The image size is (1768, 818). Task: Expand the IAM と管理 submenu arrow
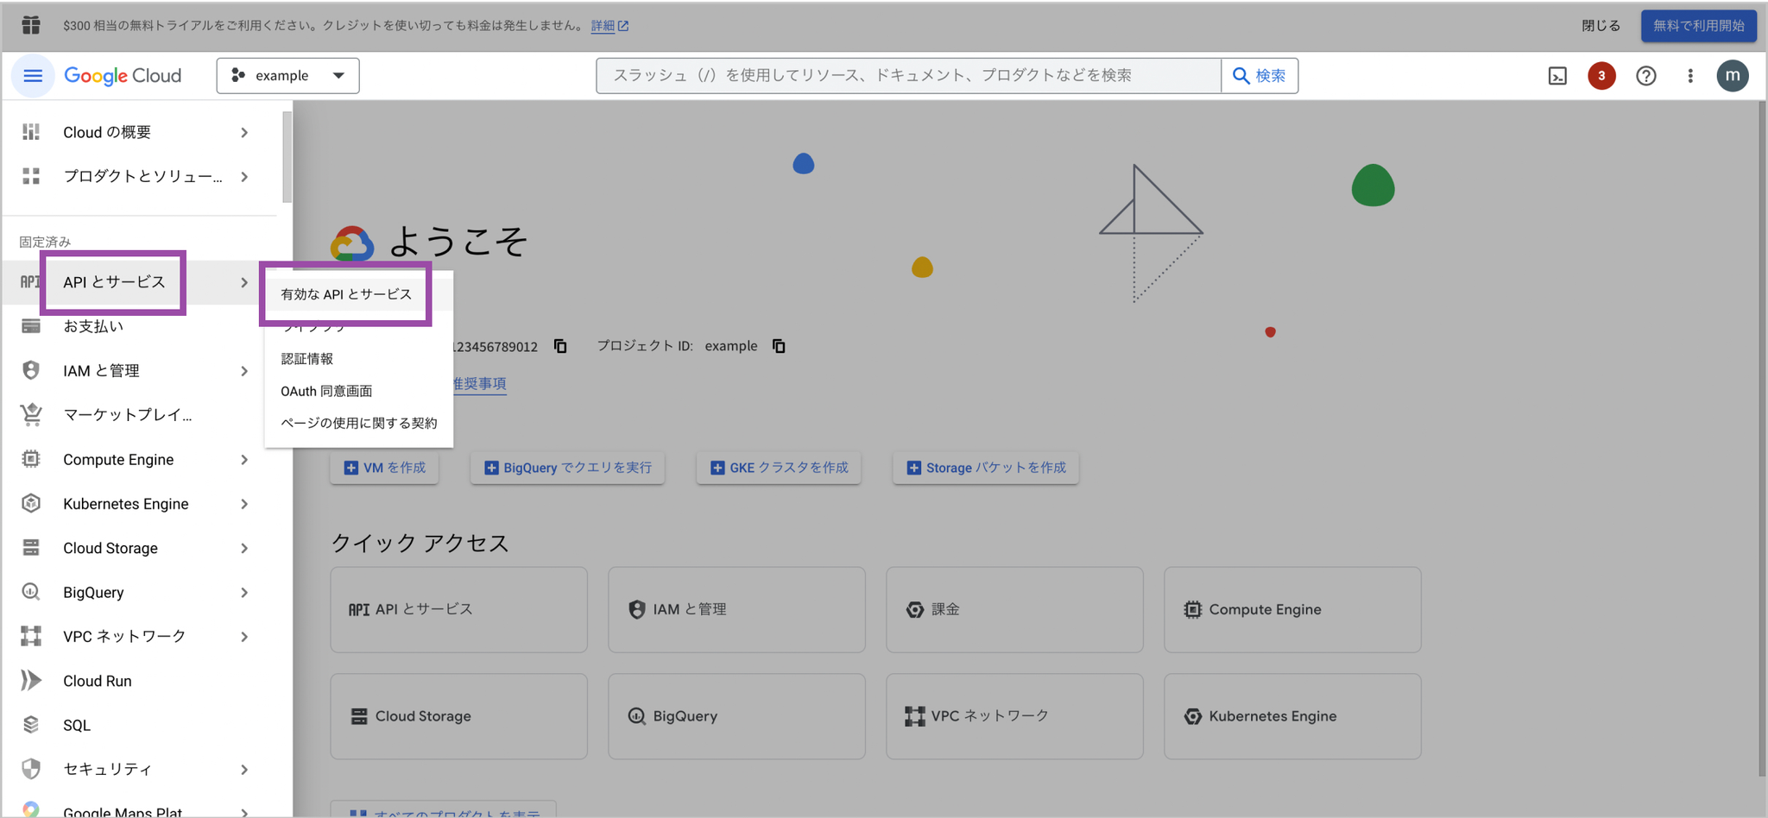pyautogui.click(x=244, y=370)
